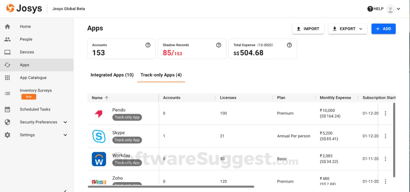410x192 pixels.
Task: Open the user profile dropdown
Action: point(393,9)
